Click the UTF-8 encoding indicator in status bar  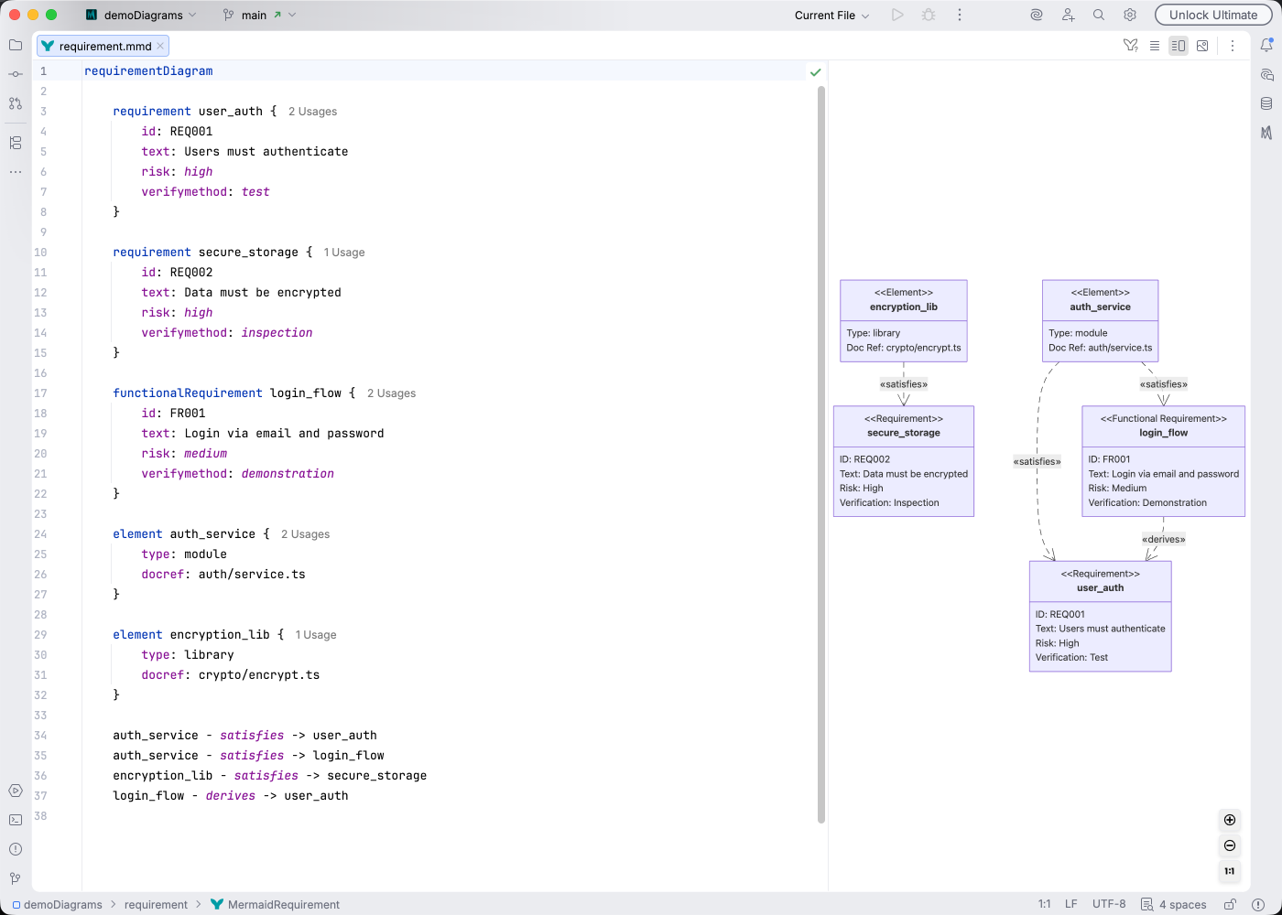pos(1107,904)
